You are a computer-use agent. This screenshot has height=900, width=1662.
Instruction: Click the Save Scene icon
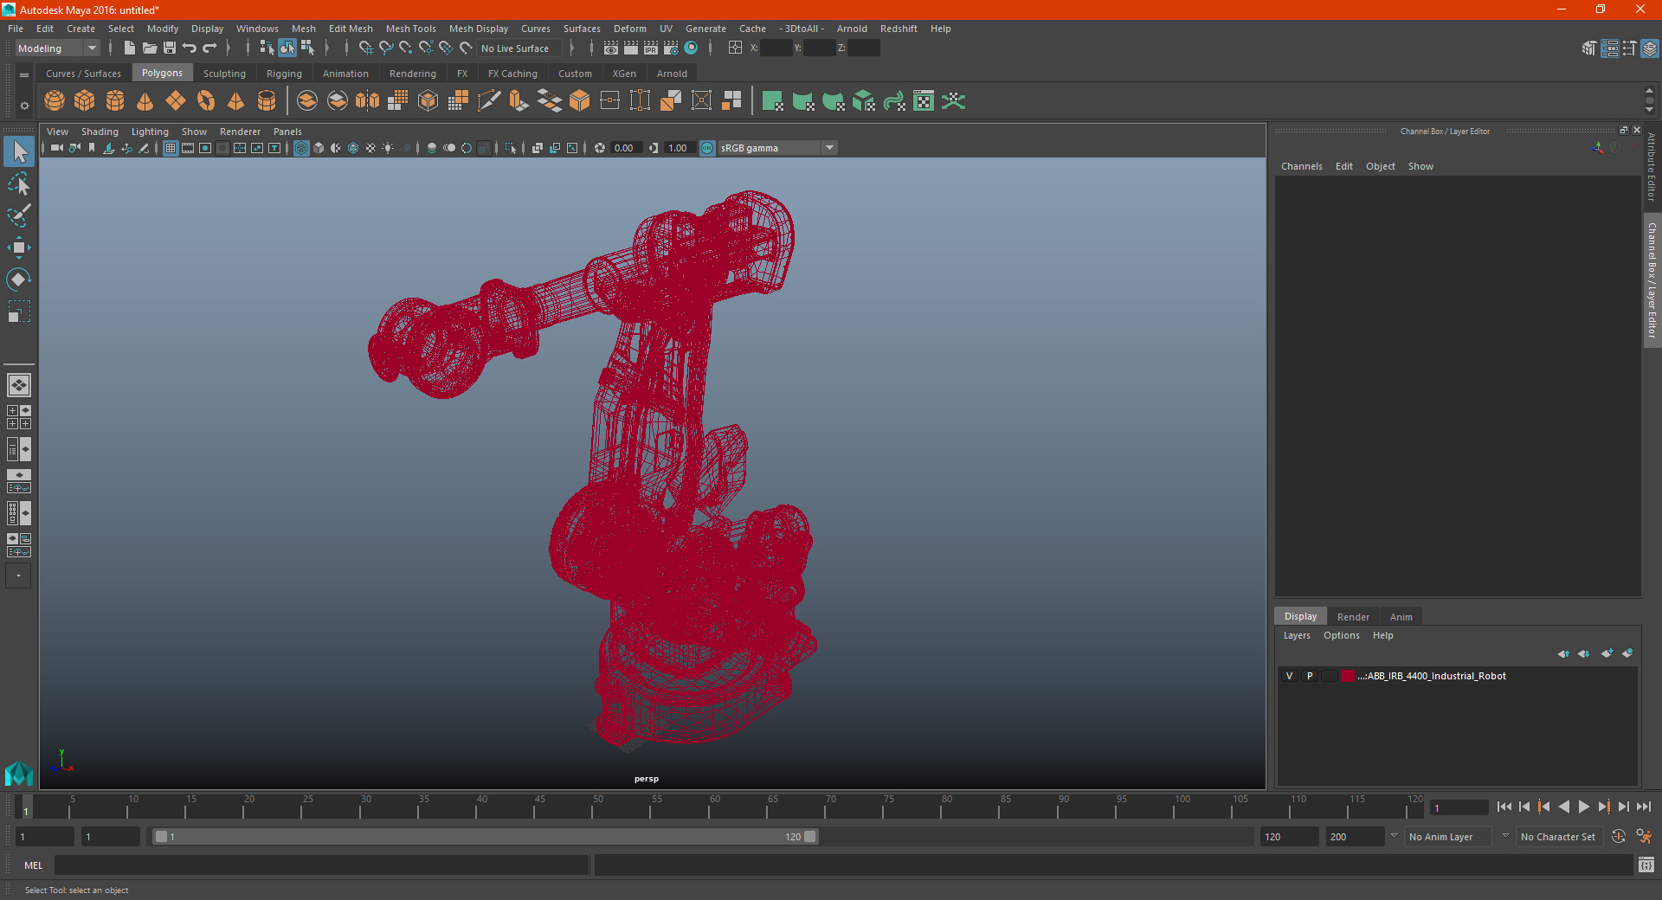click(170, 48)
